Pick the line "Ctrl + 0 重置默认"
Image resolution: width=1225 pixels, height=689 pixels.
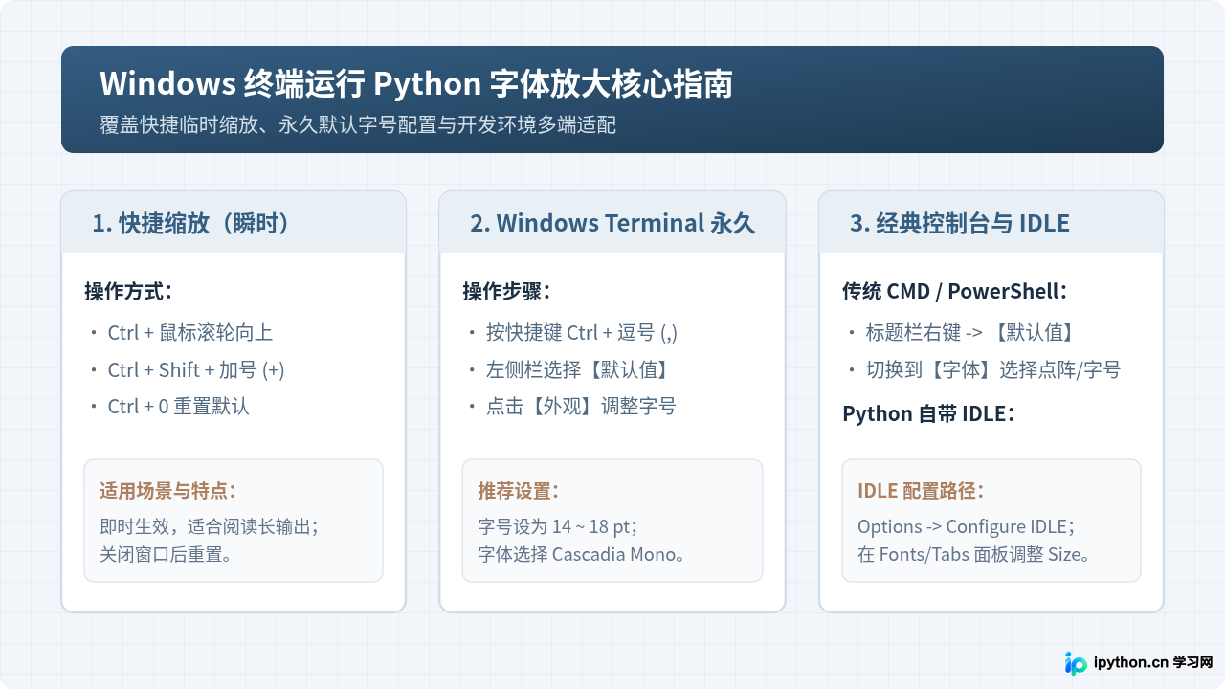[178, 406]
